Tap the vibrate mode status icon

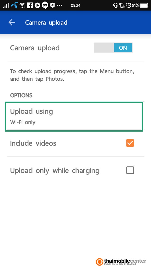pos(122,5)
